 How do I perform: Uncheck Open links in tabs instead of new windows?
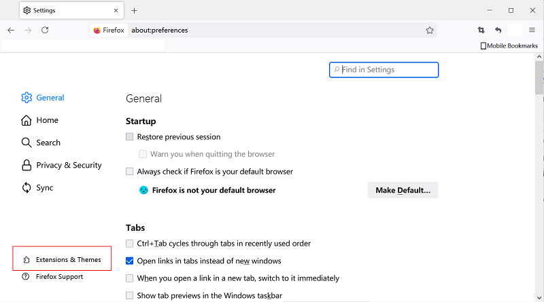[129, 261]
